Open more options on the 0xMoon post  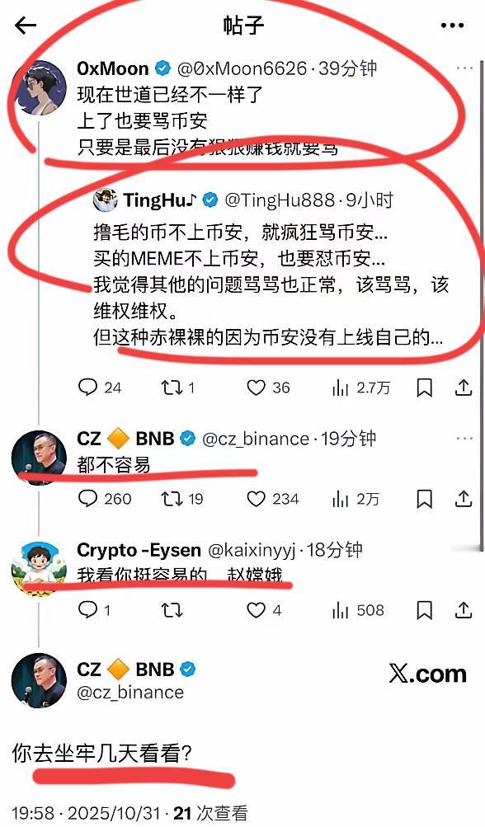(464, 68)
